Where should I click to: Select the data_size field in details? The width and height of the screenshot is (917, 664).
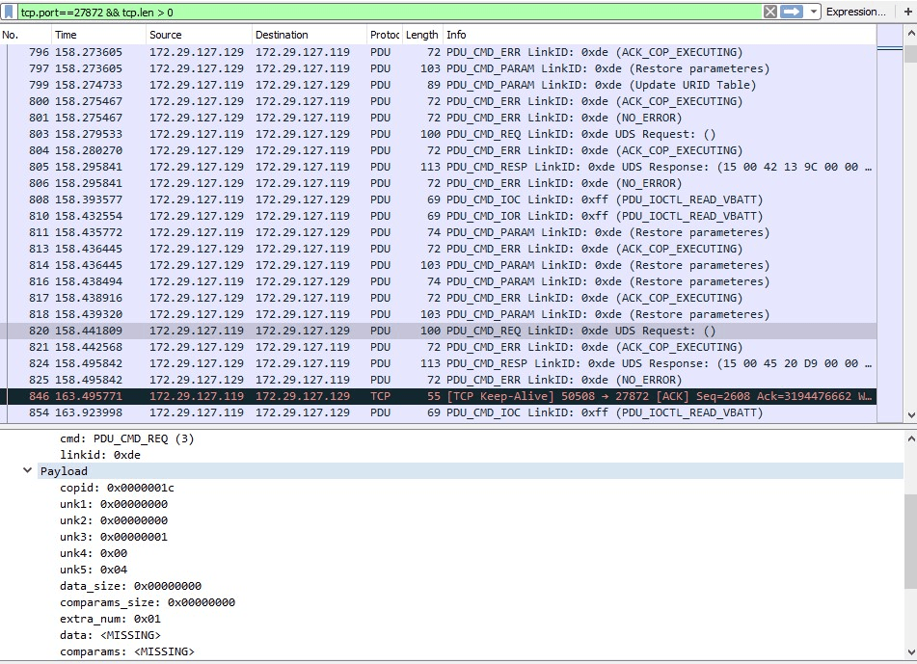[x=130, y=586]
